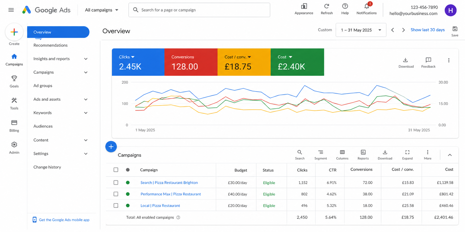Open the date range dropdown
The width and height of the screenshot is (465, 232).
coord(361,30)
